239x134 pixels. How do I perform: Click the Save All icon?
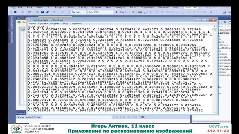47,12
